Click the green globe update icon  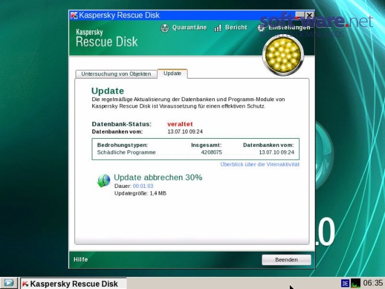click(x=104, y=181)
